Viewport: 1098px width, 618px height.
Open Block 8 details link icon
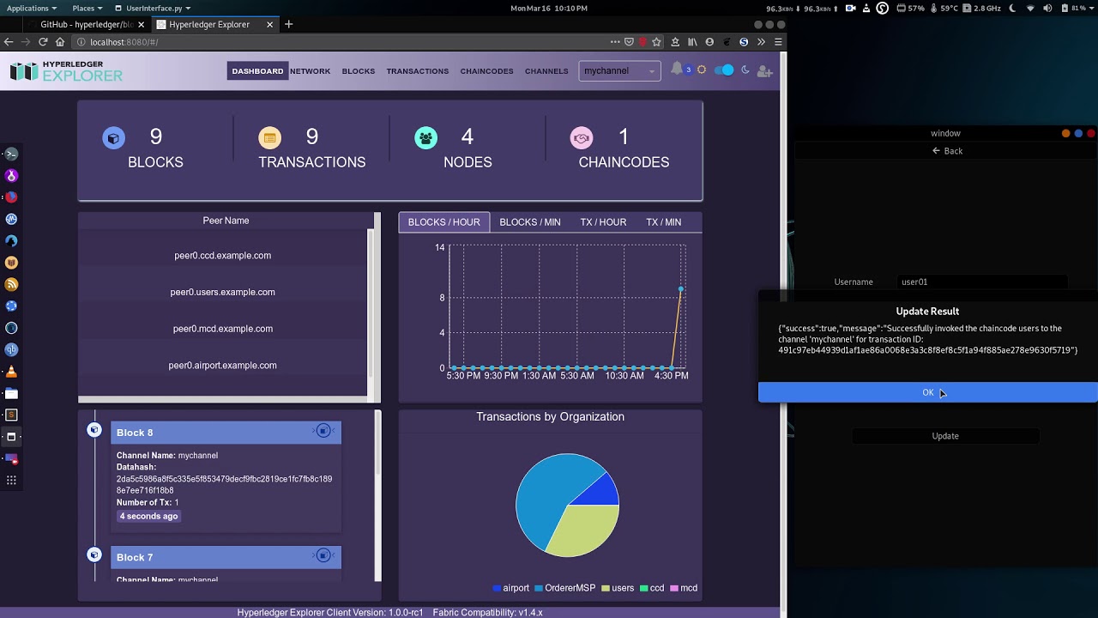click(323, 431)
